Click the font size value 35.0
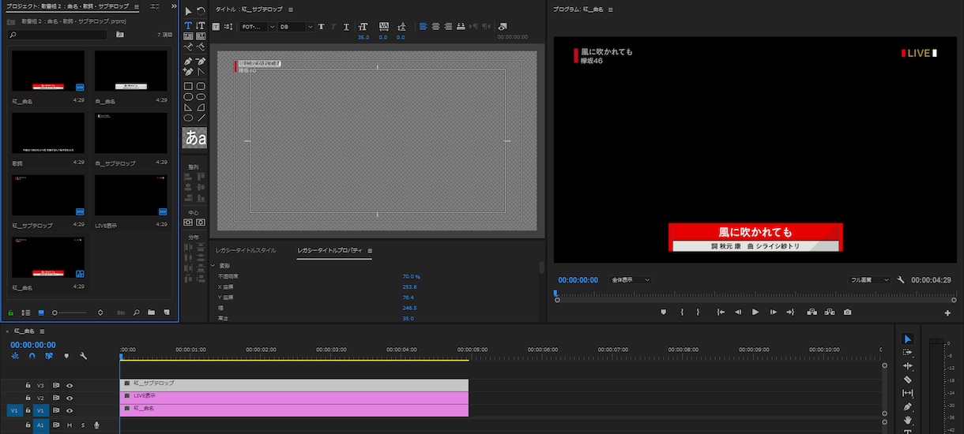The height and width of the screenshot is (434, 964). (x=363, y=37)
